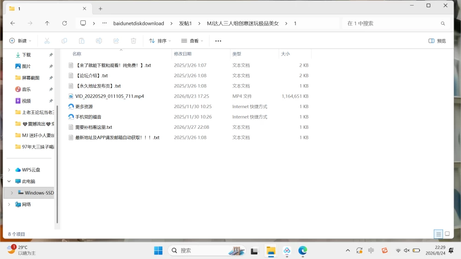This screenshot has width=461, height=259.
Task: Rename the selected file
Action: click(x=99, y=41)
